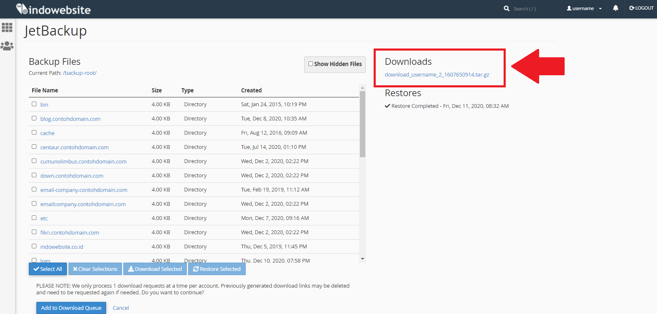Open the centaur.contohdomain.com directory

pos(74,147)
